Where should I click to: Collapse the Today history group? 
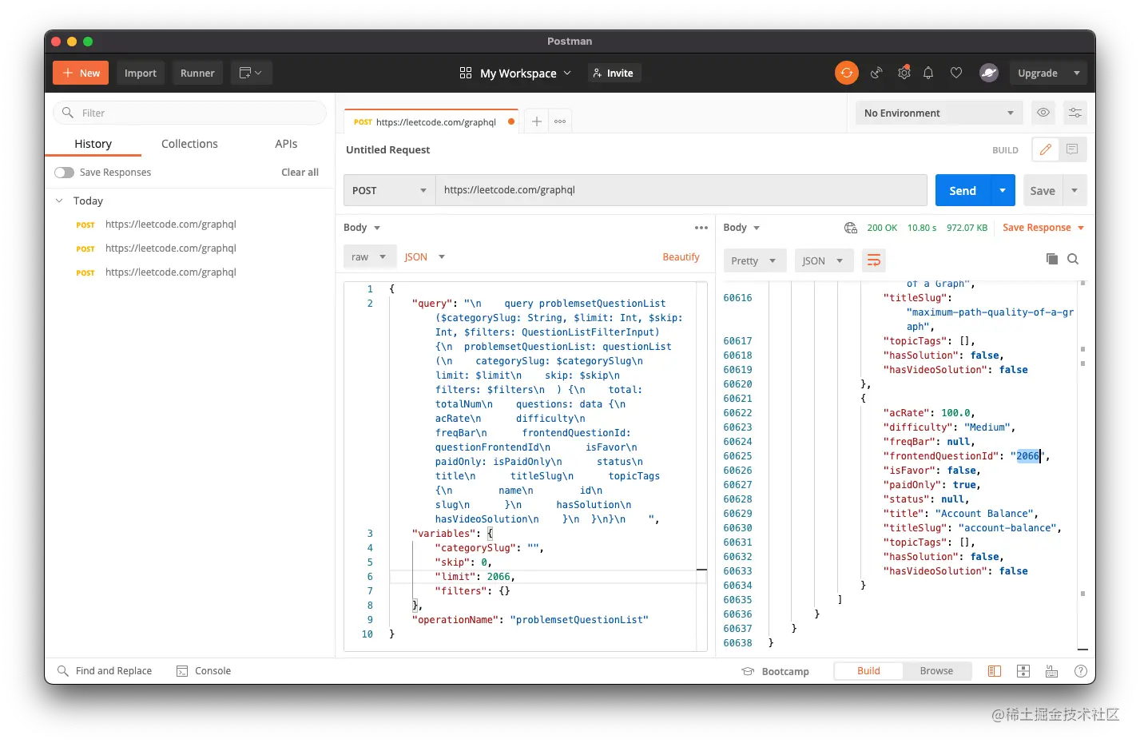[58, 201]
